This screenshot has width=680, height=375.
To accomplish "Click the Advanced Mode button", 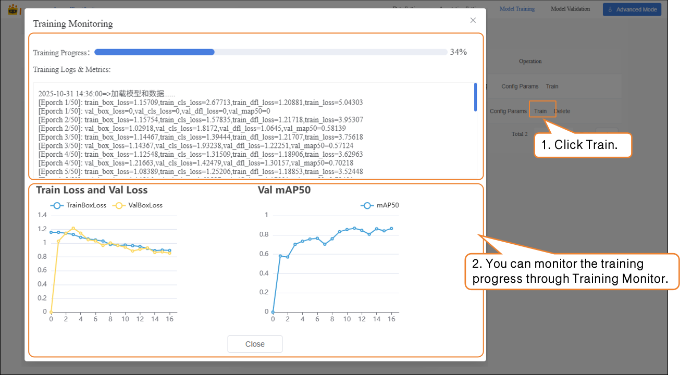I will coord(632,9).
